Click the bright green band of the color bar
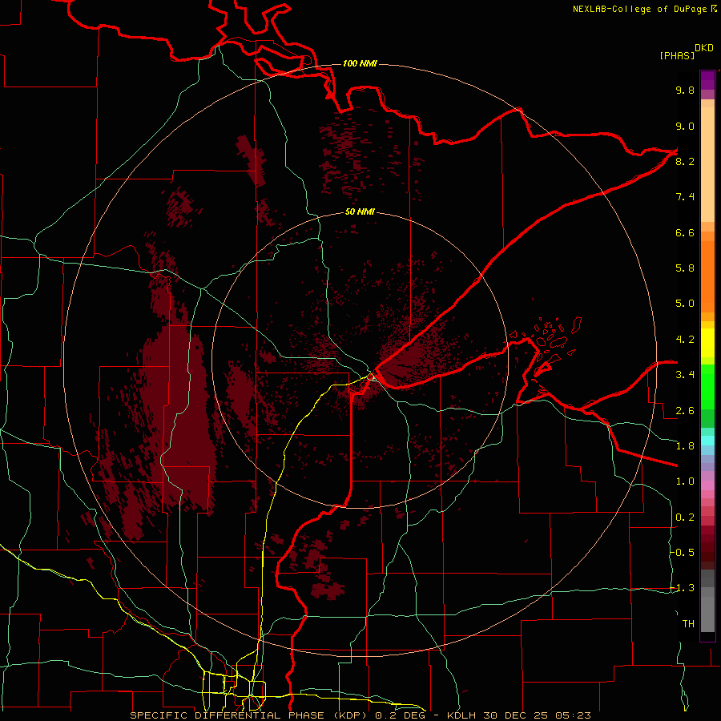This screenshot has width=721, height=721. pyautogui.click(x=707, y=386)
